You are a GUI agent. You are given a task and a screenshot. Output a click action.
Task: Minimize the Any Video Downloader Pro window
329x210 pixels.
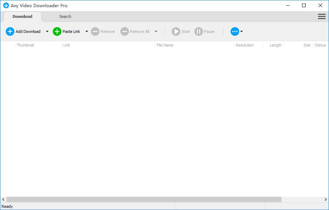coord(288,5)
